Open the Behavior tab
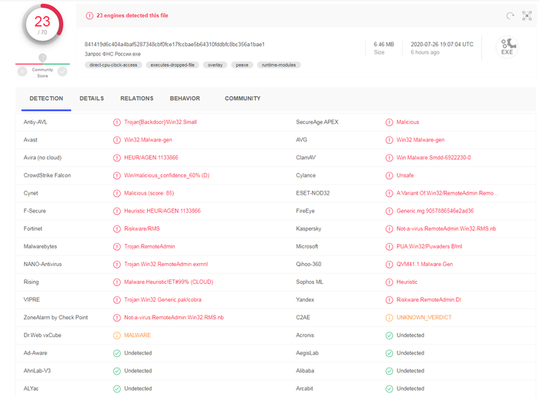This screenshot has width=539, height=397. (185, 98)
